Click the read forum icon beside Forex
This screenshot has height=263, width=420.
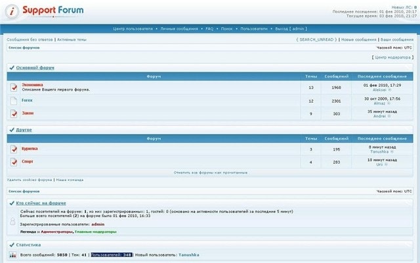[14, 101]
